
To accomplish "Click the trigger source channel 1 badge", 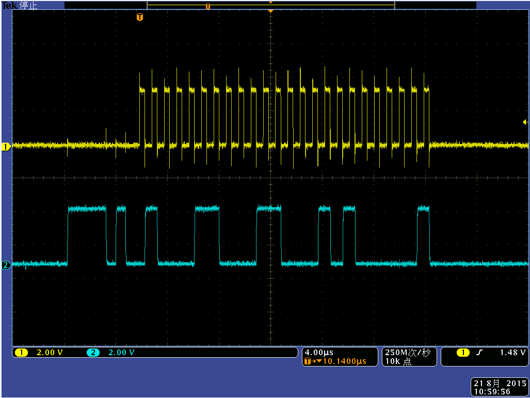I will click(x=463, y=353).
